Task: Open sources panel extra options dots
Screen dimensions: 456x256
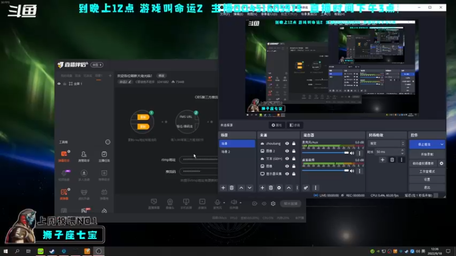Action: pyautogui.click(x=297, y=188)
